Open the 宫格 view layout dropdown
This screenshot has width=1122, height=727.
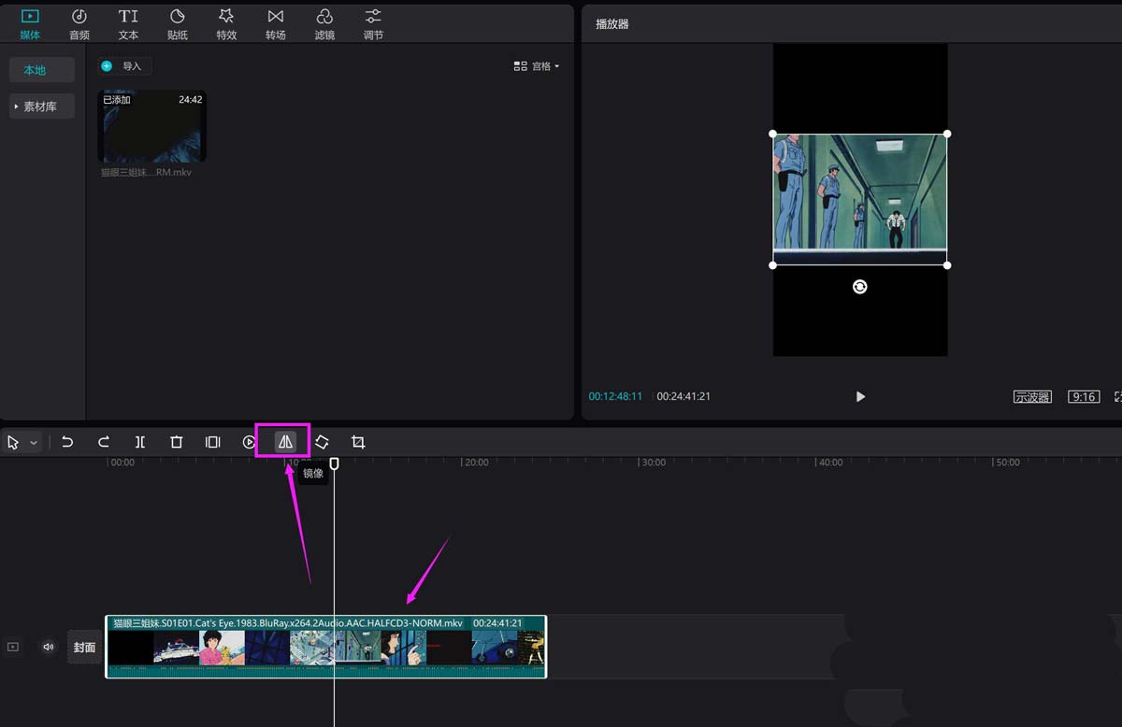[537, 66]
